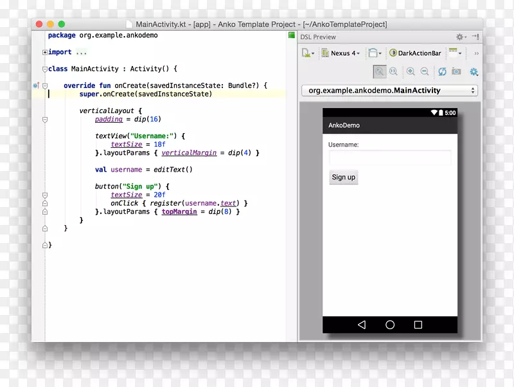514x387 pixels.
Task: Open the DarkActionBar theme dropdown
Action: (415, 53)
